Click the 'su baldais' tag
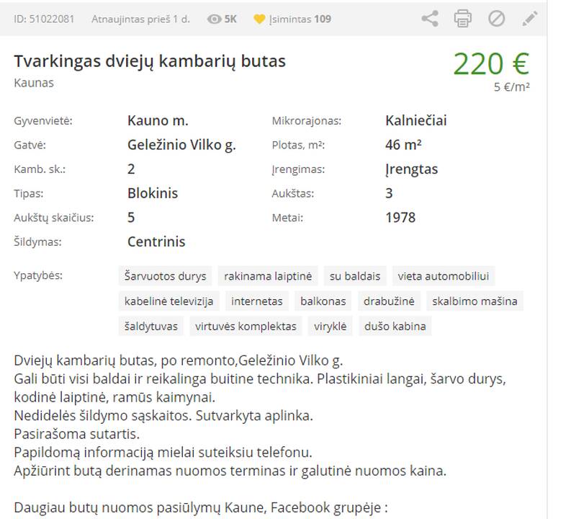The width and height of the screenshot is (566, 519). click(x=355, y=276)
